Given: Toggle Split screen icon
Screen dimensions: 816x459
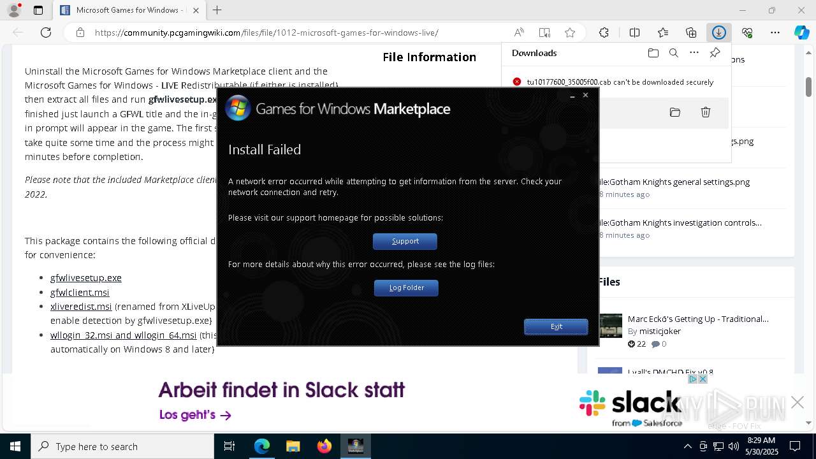Looking at the screenshot, I should tap(634, 33).
